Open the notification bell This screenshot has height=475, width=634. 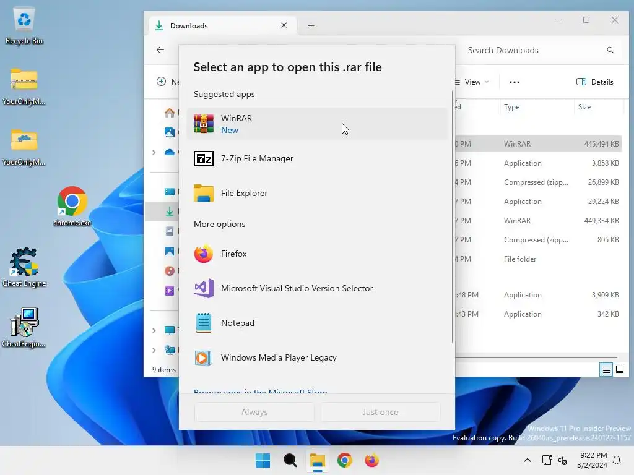tap(617, 460)
